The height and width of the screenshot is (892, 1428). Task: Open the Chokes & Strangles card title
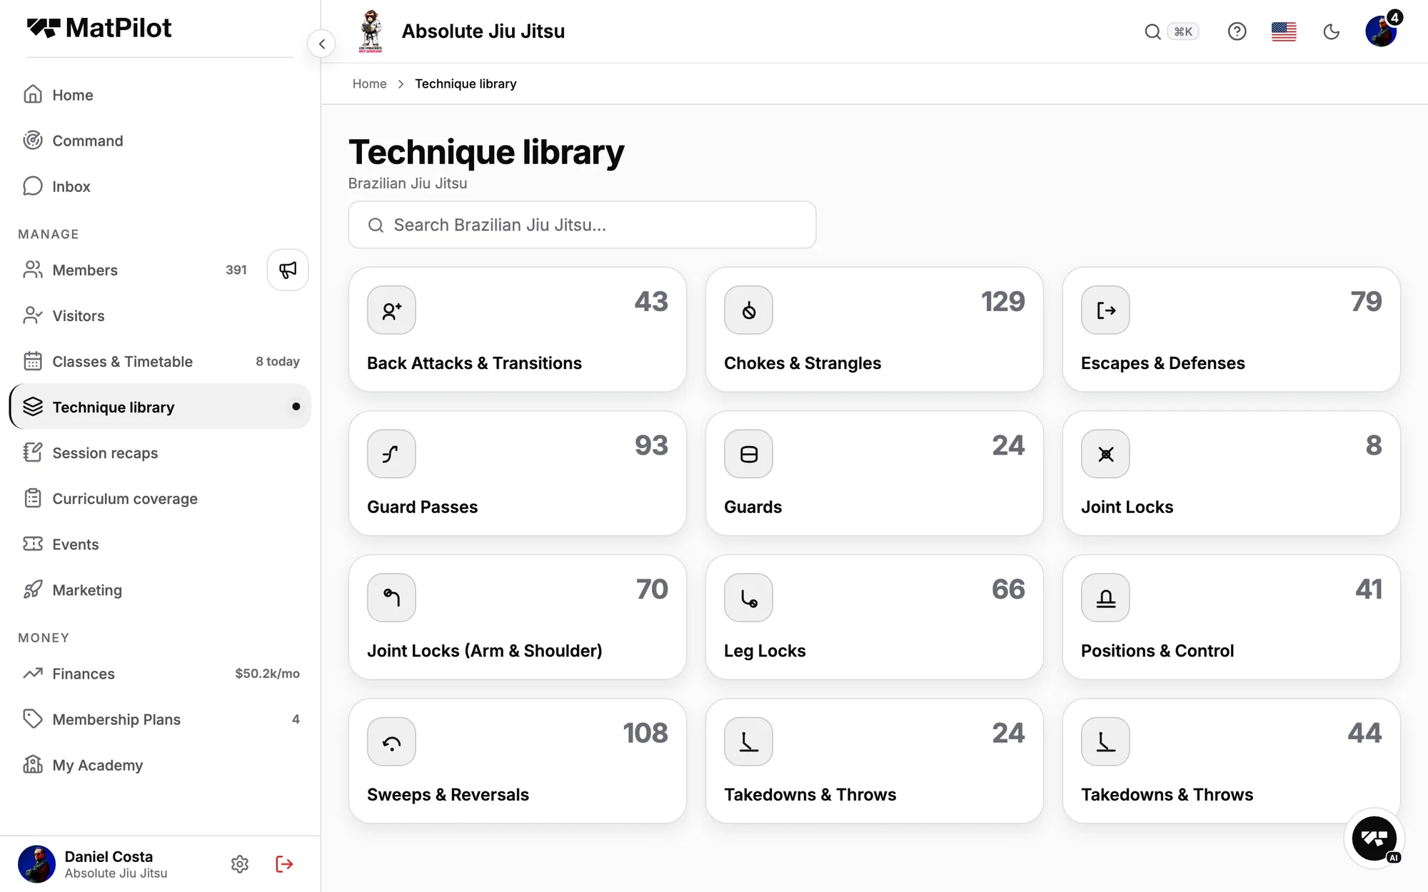point(803,363)
